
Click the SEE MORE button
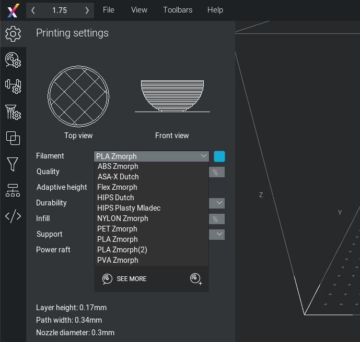click(132, 279)
